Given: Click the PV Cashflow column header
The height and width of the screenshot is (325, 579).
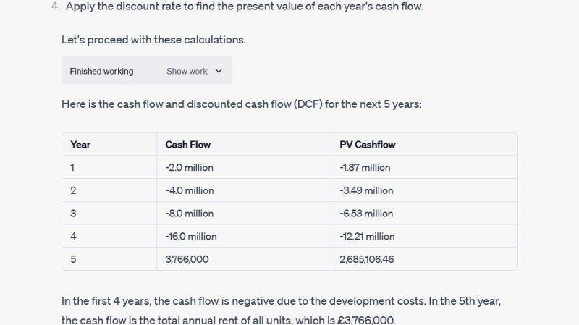Looking at the screenshot, I should (x=368, y=144).
